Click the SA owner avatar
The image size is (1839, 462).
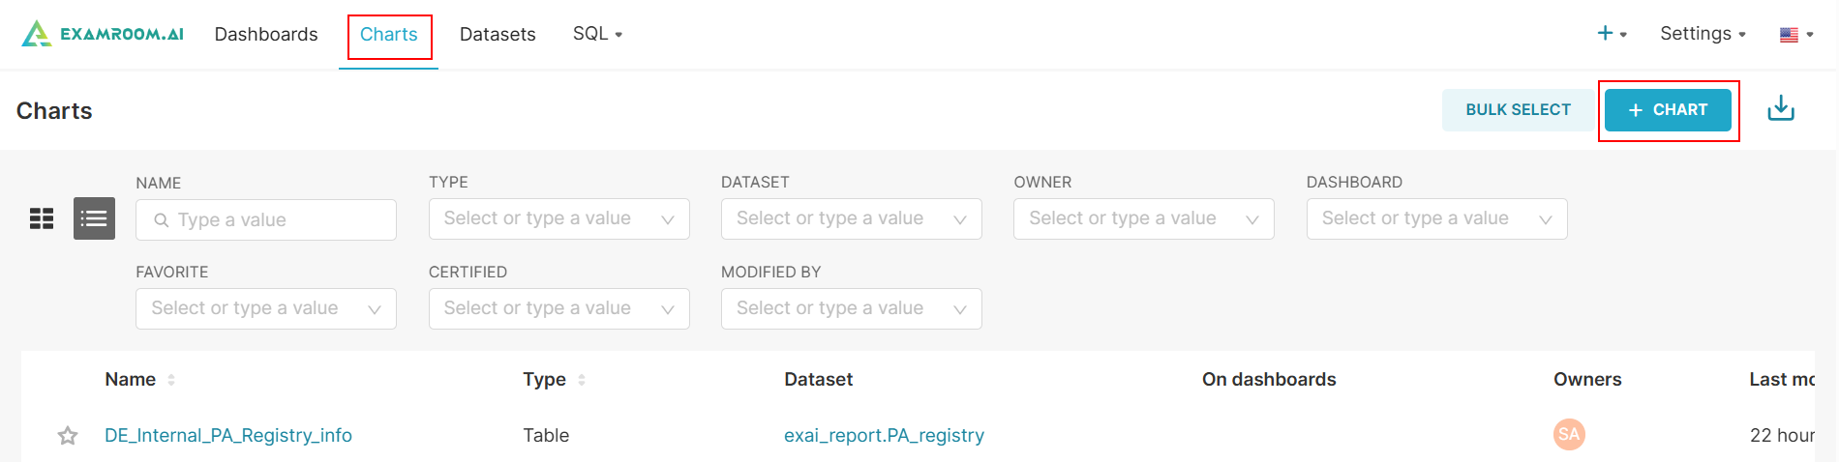pyautogui.click(x=1568, y=434)
